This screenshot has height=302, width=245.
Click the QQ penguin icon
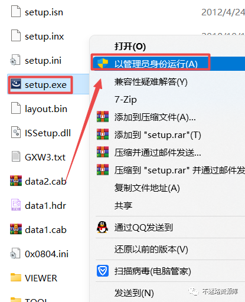click(102, 228)
